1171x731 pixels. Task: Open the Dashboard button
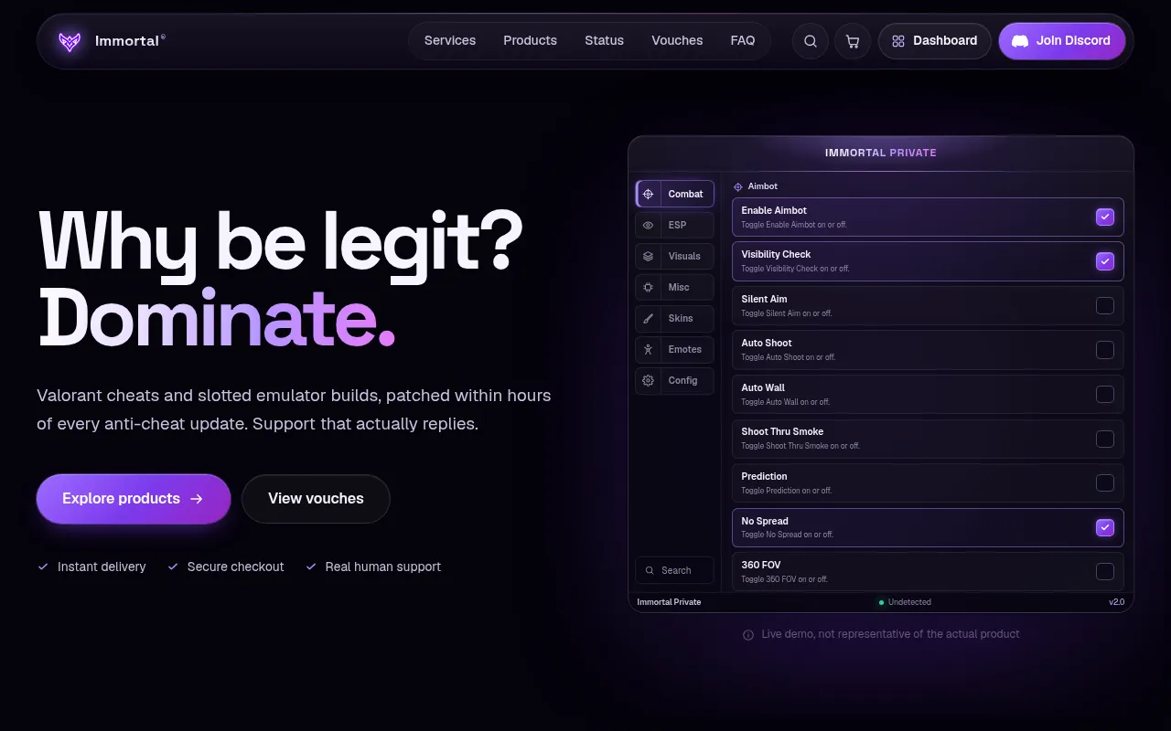935,41
